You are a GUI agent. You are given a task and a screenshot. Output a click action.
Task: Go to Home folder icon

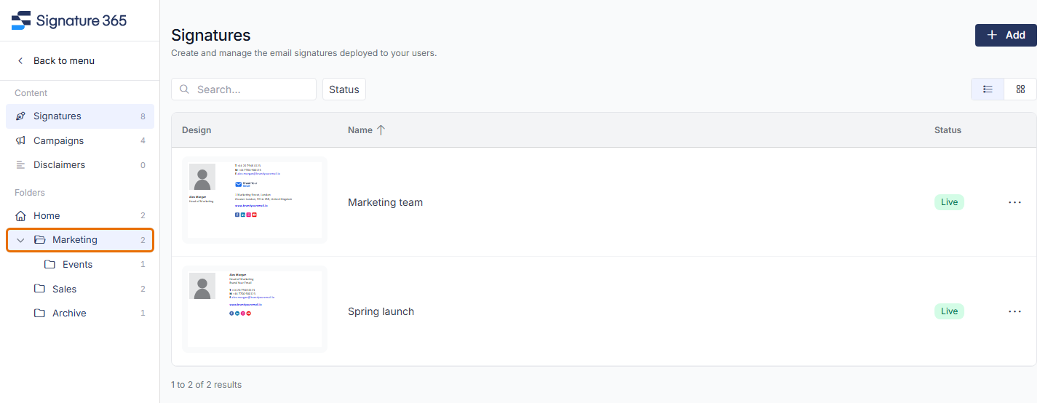pyautogui.click(x=20, y=216)
